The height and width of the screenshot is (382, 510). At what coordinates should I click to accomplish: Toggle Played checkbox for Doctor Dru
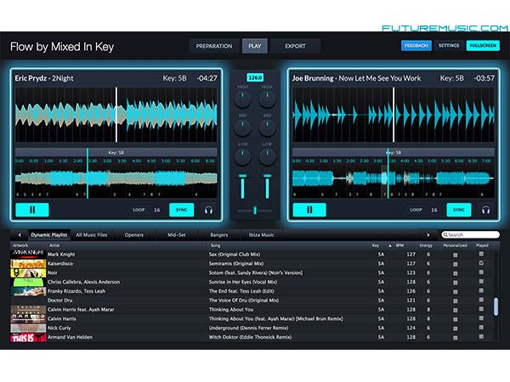(481, 300)
